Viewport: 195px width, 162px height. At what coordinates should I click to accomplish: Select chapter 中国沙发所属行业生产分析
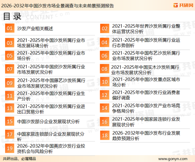(x=51, y=96)
